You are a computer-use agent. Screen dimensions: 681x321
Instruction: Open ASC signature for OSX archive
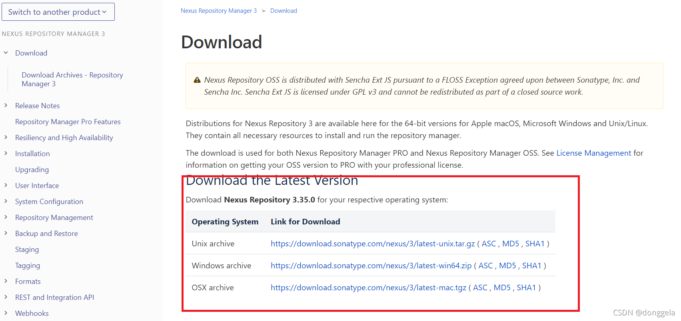(480, 287)
